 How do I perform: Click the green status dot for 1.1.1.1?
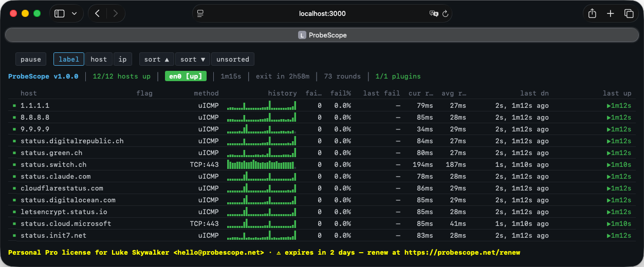(15, 106)
